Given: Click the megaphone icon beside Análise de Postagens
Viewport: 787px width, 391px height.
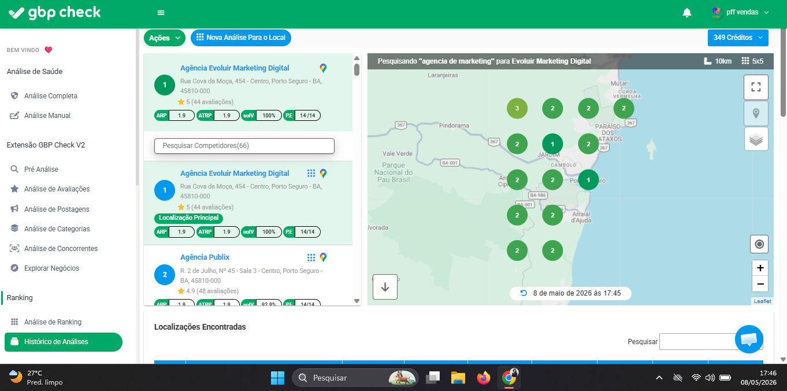Looking at the screenshot, I should [x=14, y=209].
